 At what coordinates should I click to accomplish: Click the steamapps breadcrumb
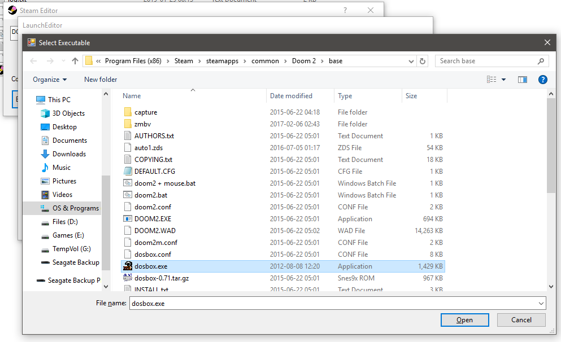[222, 61]
